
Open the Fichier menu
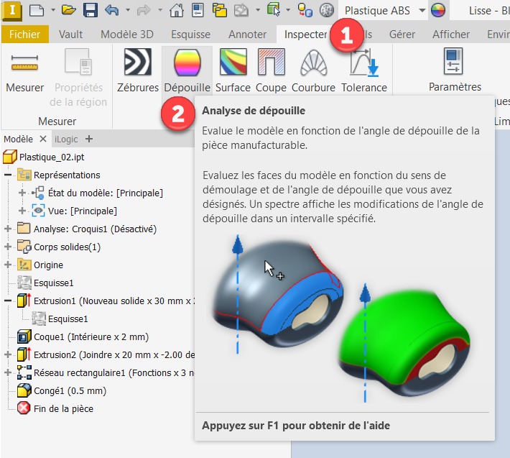(25, 35)
